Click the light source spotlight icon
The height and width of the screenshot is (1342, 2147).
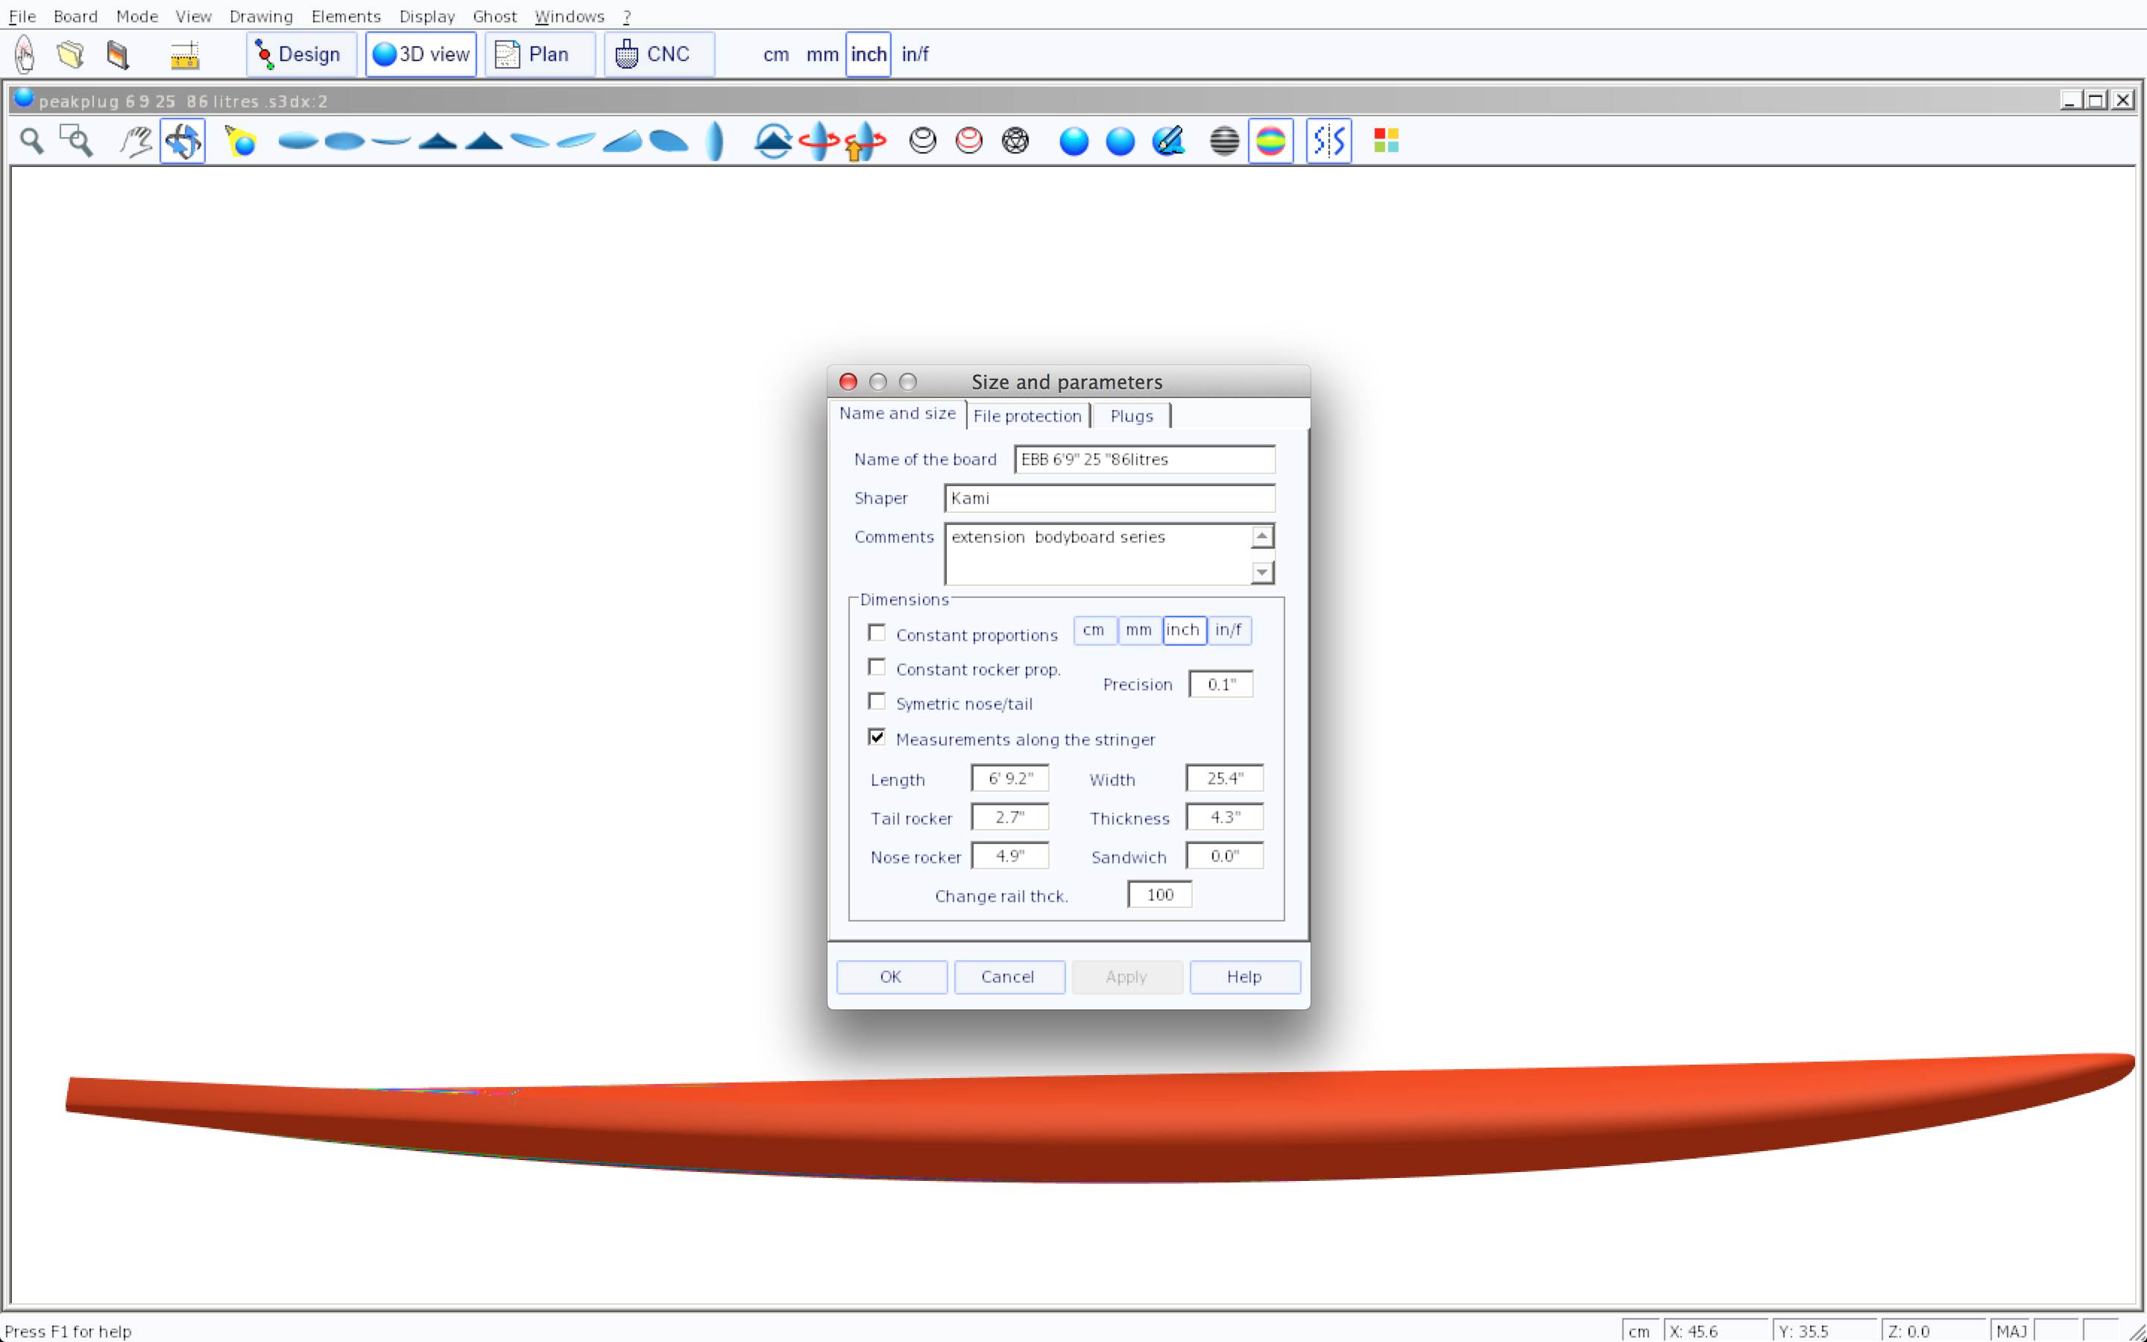(x=241, y=141)
